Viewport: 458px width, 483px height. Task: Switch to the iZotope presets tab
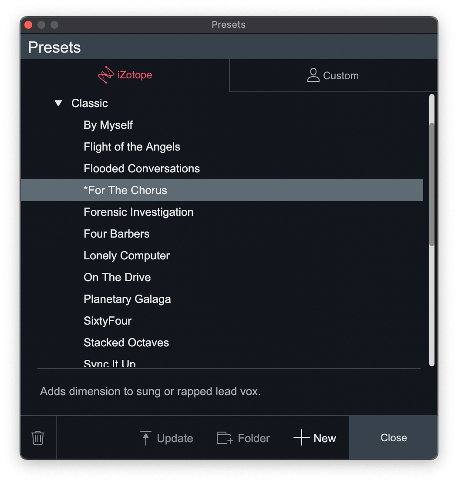[125, 75]
